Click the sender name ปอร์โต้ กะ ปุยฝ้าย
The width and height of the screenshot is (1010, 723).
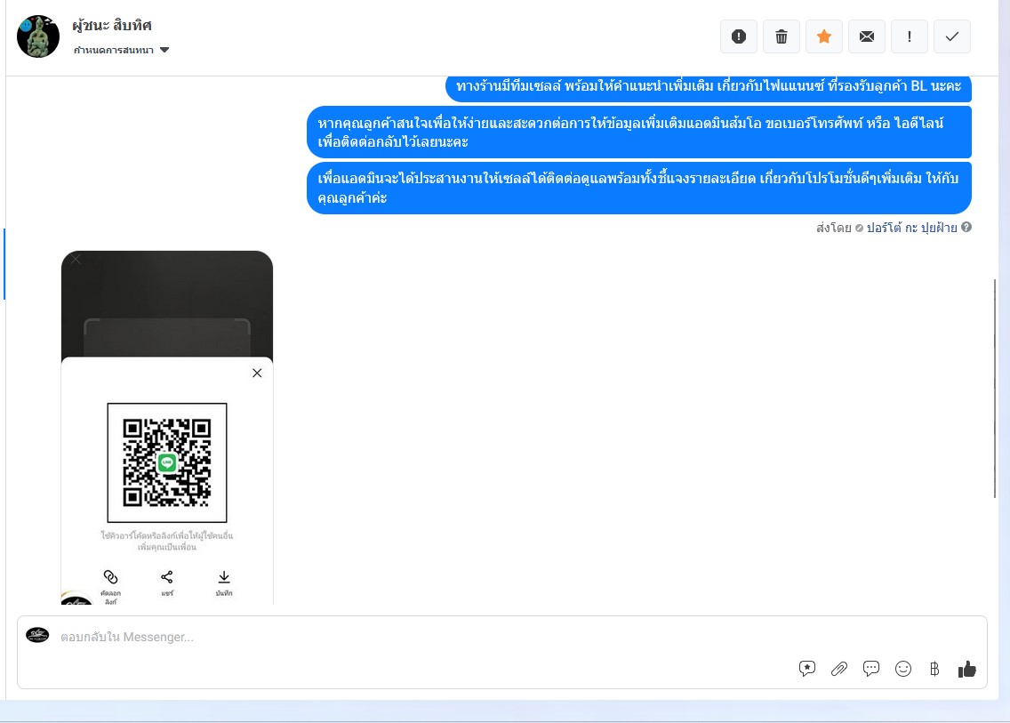tap(911, 228)
